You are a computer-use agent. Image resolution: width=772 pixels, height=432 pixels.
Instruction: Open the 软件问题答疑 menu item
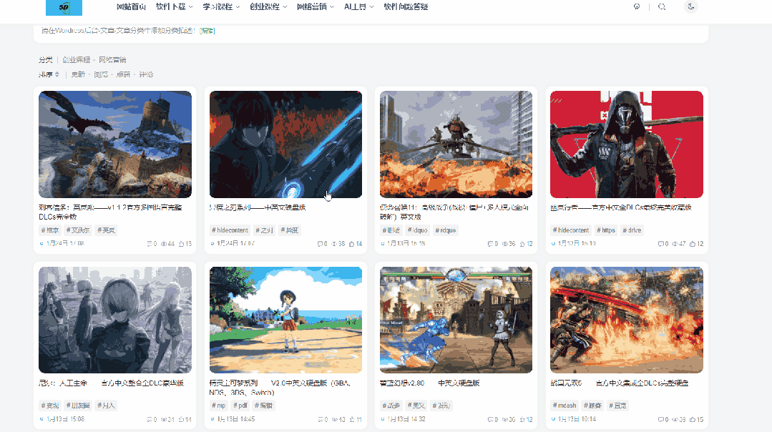coord(406,7)
